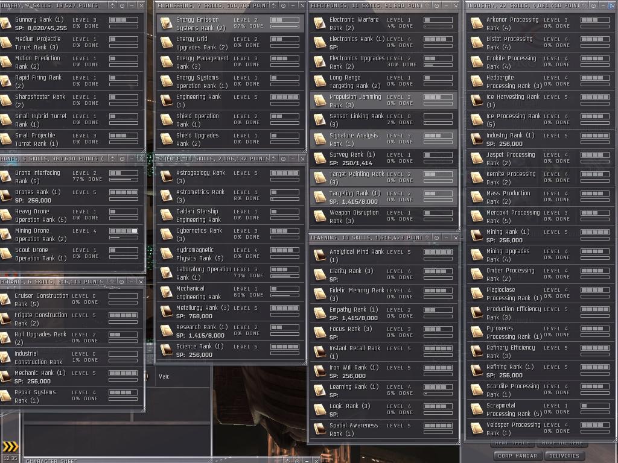
Task: Select the Mass Production Rank skill
Action: click(x=541, y=197)
